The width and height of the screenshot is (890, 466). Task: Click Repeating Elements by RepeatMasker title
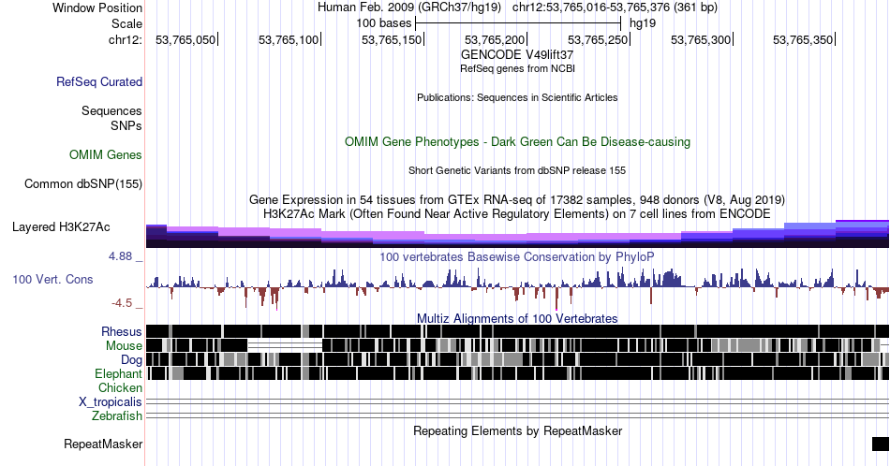click(517, 430)
